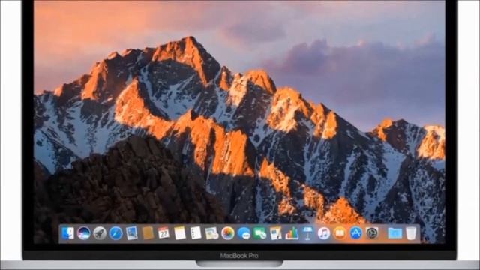Image resolution: width=480 pixels, height=270 pixels.
Task: Open Launchpad rocket icon
Action: pyautogui.click(x=100, y=233)
